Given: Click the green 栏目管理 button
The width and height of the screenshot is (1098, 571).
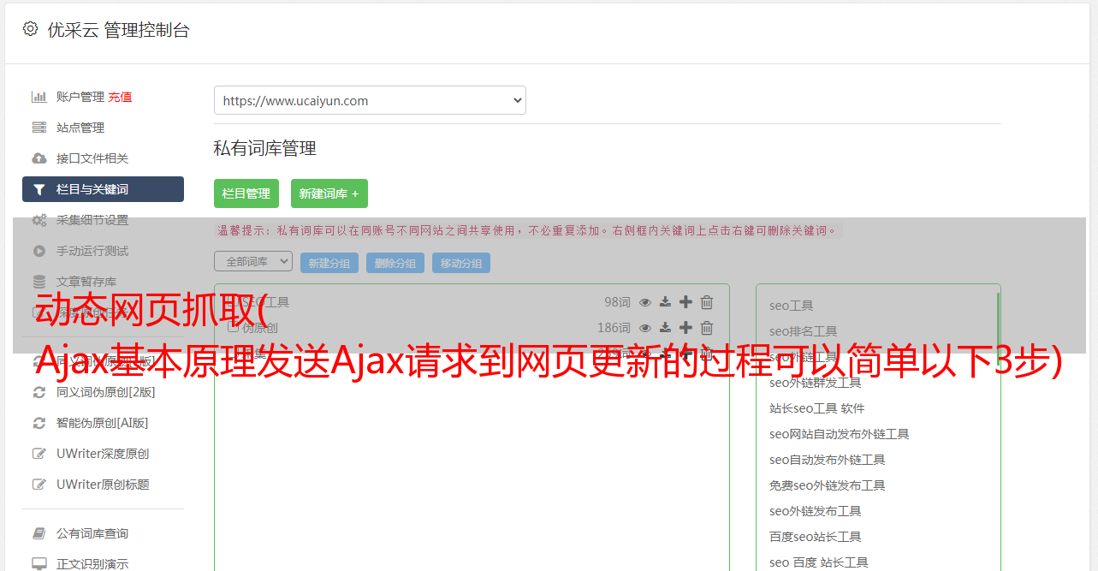Looking at the screenshot, I should 246,193.
